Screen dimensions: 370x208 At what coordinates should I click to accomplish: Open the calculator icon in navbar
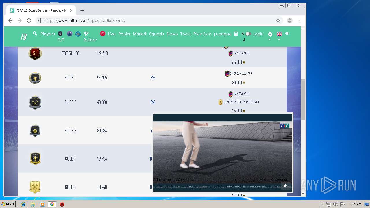[236, 34]
